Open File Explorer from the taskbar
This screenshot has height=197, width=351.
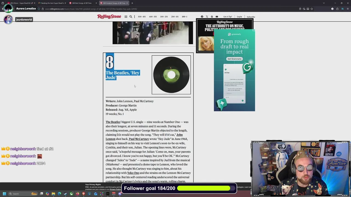click(x=53, y=194)
